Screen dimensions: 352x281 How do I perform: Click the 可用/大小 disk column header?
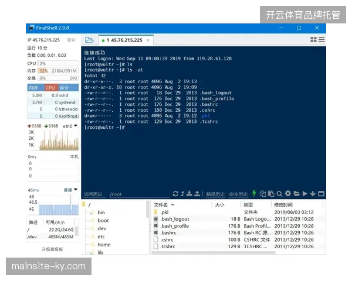[x=55, y=222]
